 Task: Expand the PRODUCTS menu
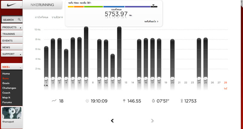click(x=11, y=27)
